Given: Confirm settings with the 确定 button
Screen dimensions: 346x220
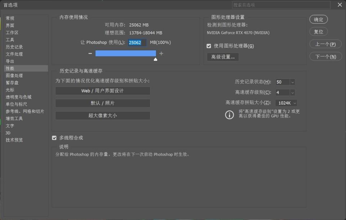Looking at the screenshot, I should point(318,19).
